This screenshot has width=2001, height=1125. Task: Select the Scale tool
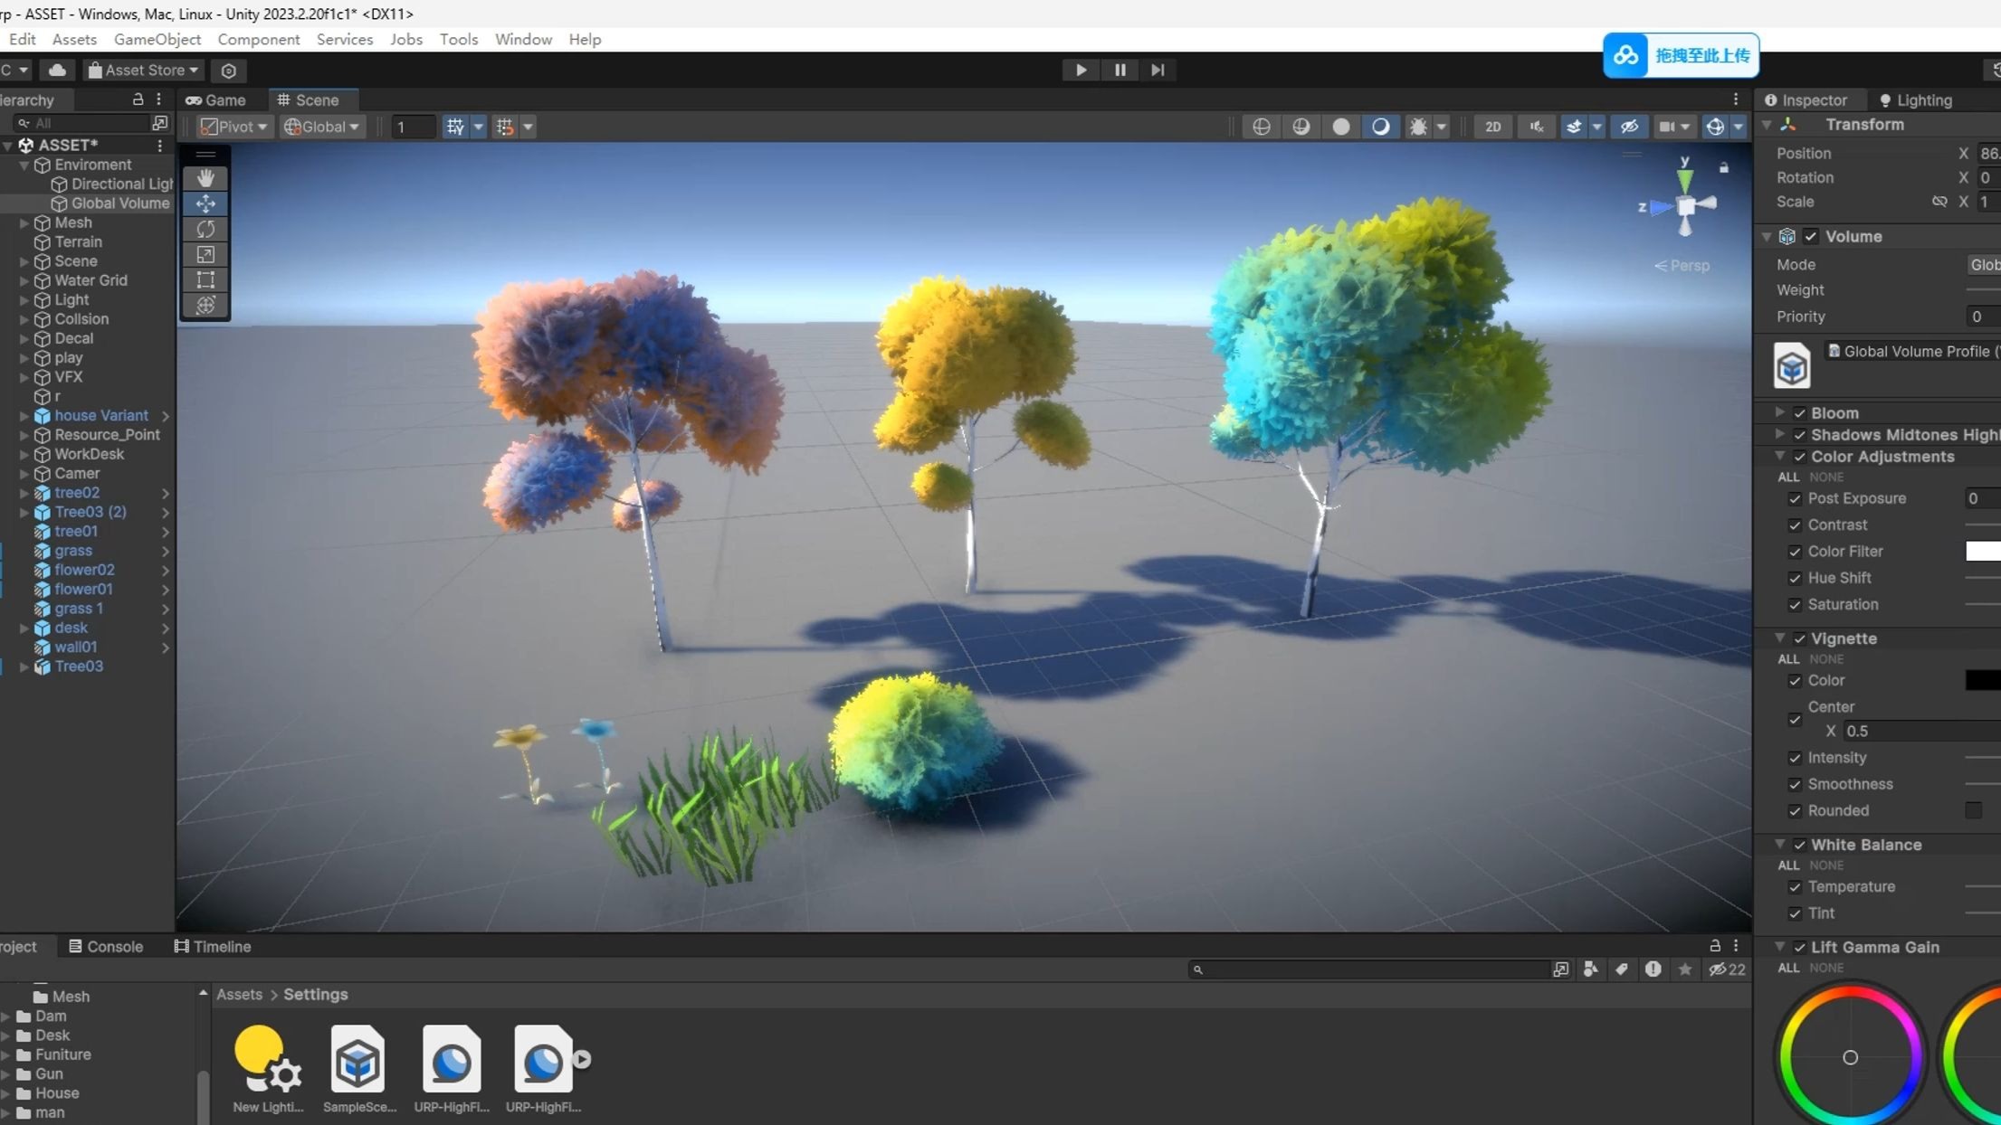tap(205, 254)
